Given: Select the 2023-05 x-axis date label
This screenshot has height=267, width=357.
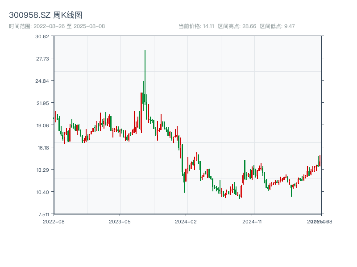Looking at the screenshot, I should tap(120, 221).
